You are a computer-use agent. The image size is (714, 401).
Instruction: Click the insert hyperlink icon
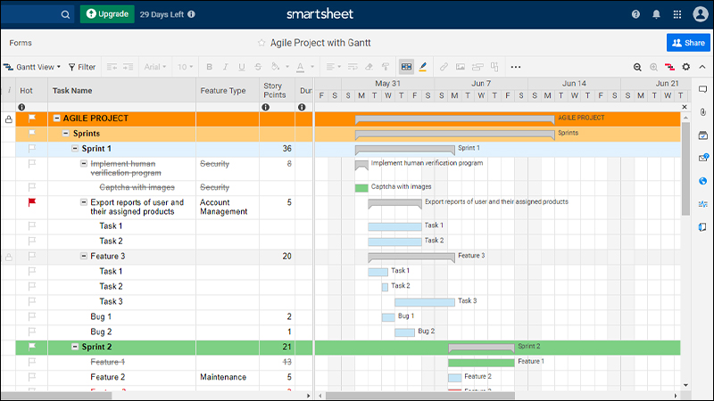click(x=444, y=67)
